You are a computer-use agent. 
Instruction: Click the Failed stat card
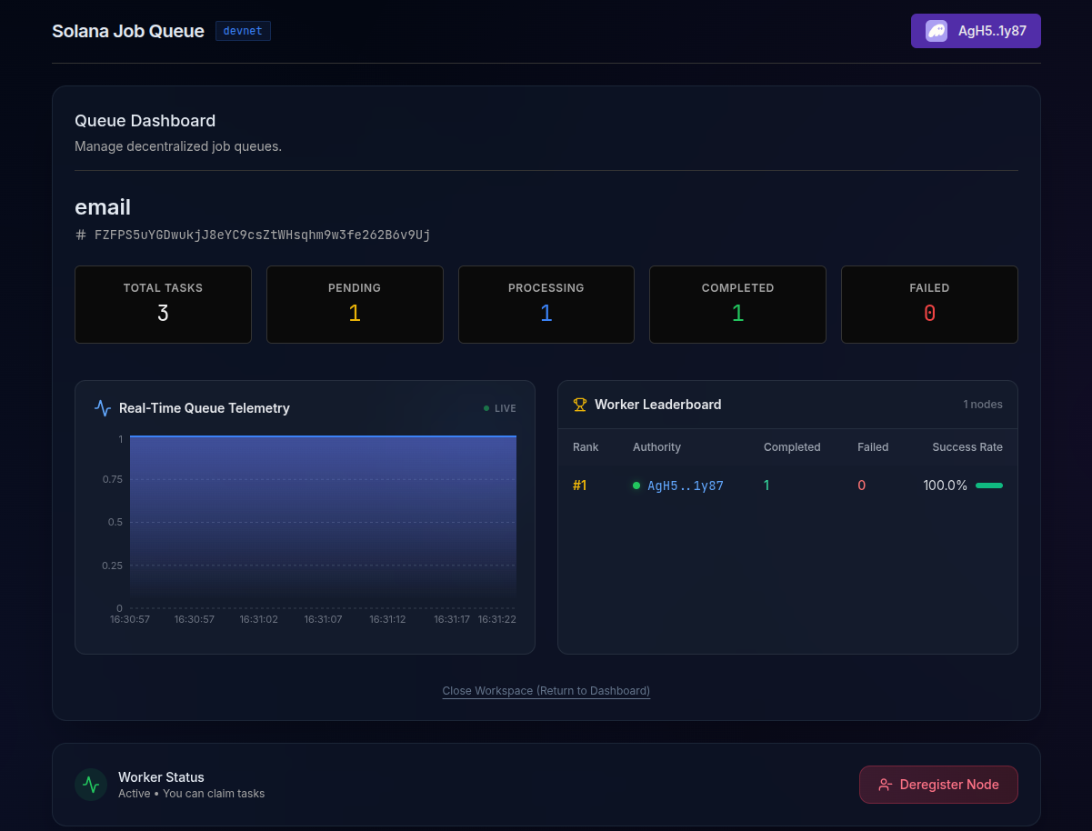(x=929, y=305)
